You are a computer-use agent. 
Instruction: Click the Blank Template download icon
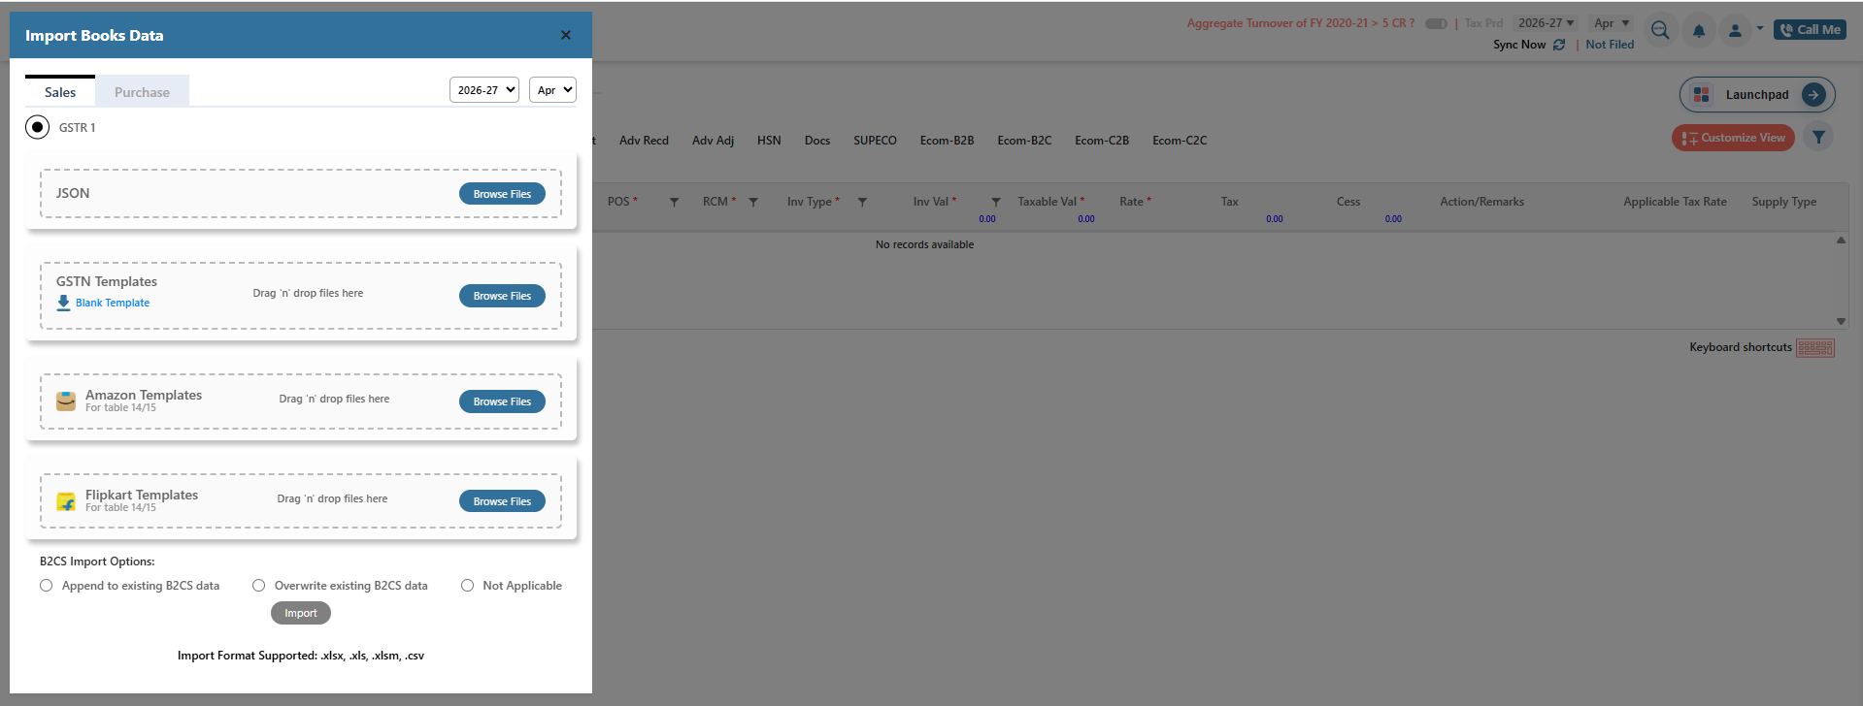[x=64, y=303]
